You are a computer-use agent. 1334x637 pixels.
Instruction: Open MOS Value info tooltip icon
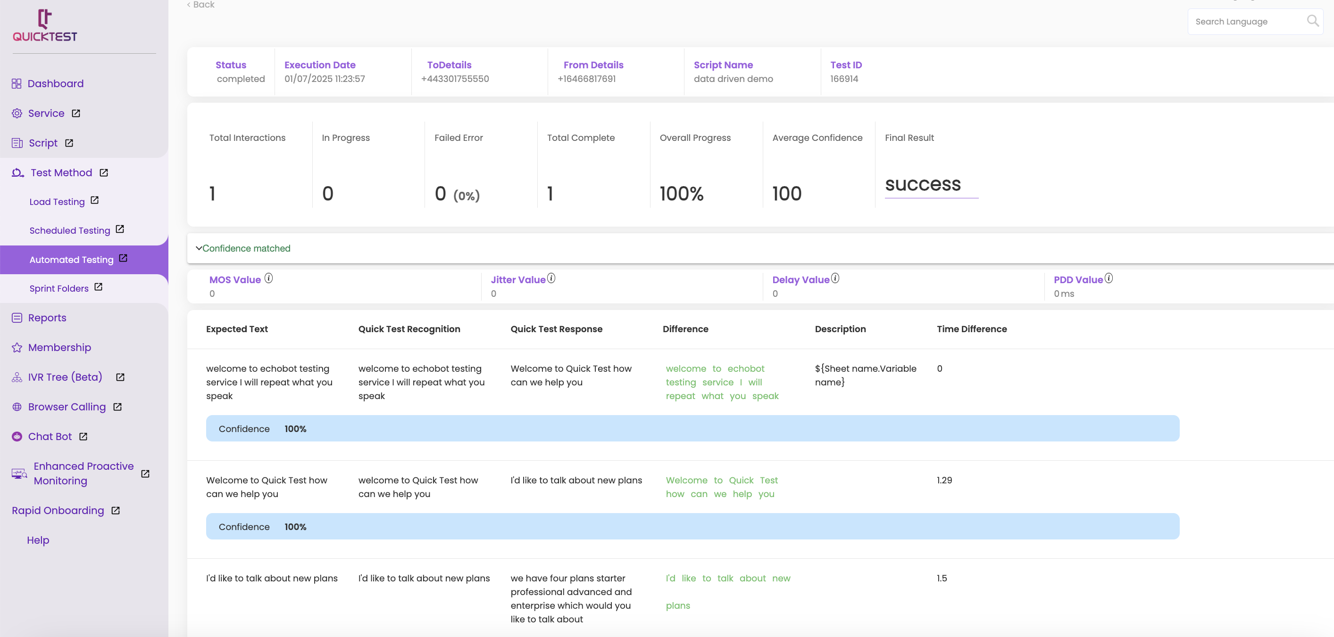(x=269, y=278)
